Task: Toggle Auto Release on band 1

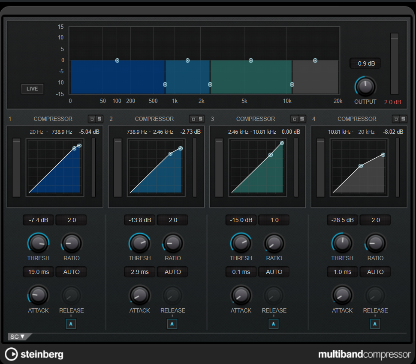Action: click(x=71, y=324)
